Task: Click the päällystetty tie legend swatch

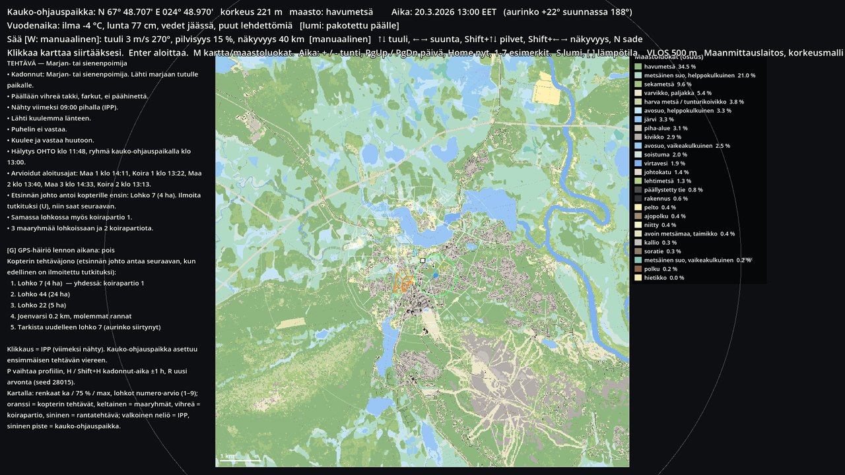Action: coord(638,189)
